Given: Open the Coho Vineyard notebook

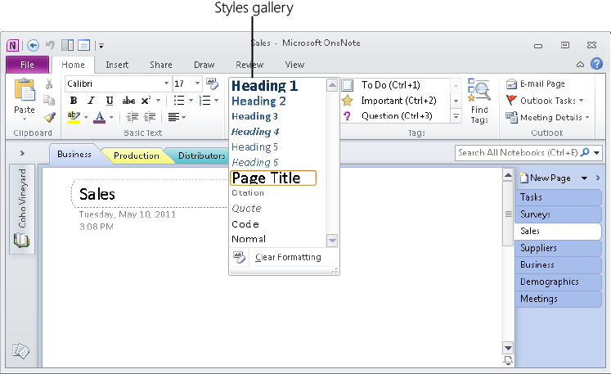Looking at the screenshot, I should [x=22, y=208].
